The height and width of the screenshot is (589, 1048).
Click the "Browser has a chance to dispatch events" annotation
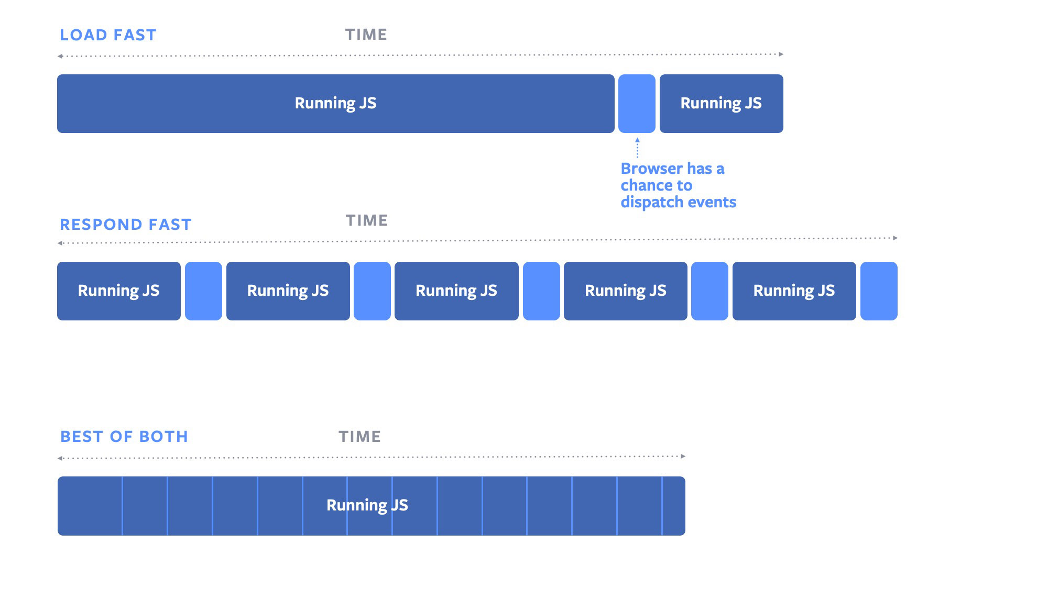pyautogui.click(x=678, y=185)
